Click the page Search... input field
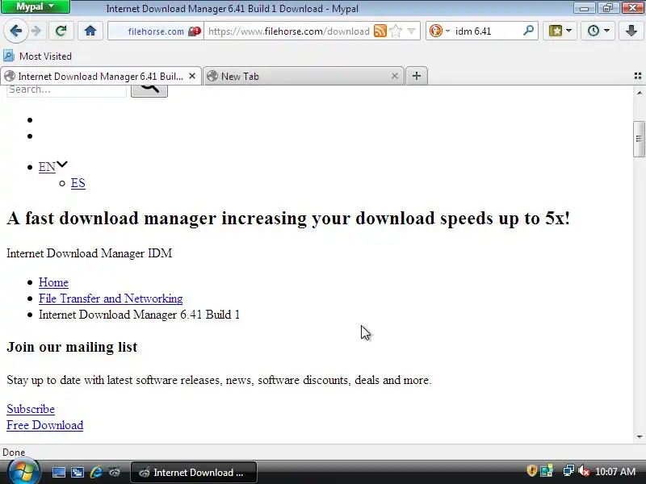Screen dimensions: 646x484 point(66,90)
